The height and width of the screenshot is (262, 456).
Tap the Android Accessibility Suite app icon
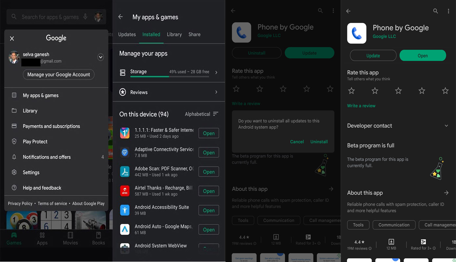125,210
